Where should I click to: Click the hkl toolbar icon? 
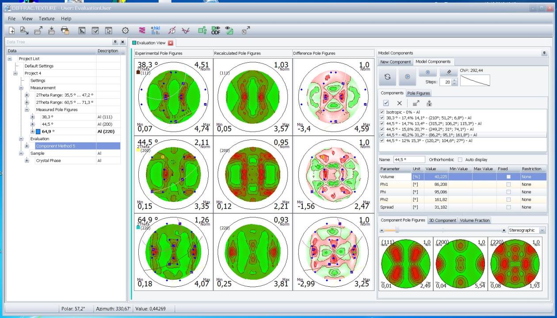coord(155,30)
